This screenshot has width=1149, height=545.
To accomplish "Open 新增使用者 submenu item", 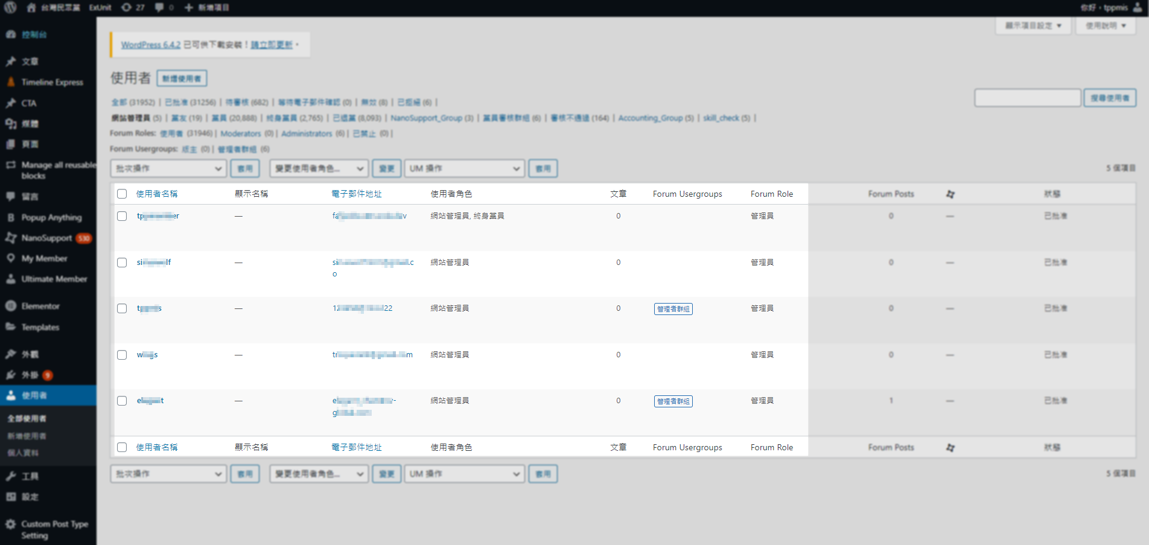I will (x=27, y=436).
